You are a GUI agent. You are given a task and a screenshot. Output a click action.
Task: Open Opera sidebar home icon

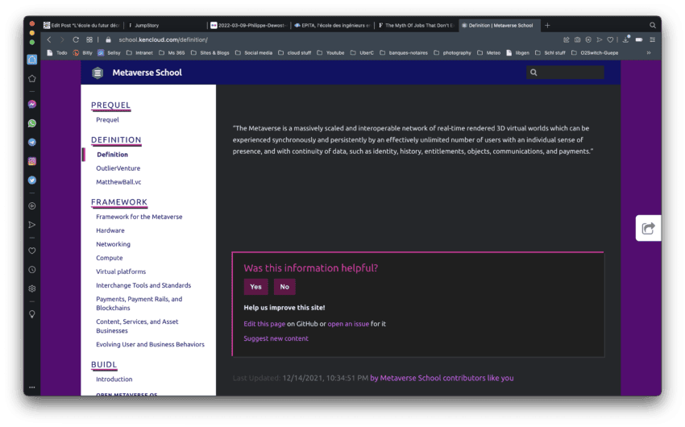click(x=32, y=60)
